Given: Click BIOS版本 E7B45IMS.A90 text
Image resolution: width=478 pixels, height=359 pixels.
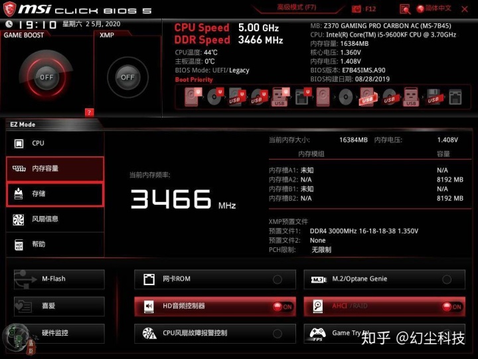Looking at the screenshot, I should 348,70.
